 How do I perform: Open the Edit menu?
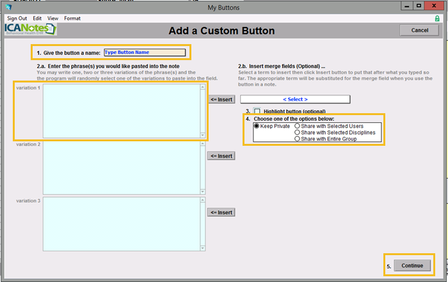pos(37,19)
